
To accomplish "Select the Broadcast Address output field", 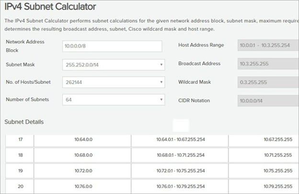I will coord(268,64).
